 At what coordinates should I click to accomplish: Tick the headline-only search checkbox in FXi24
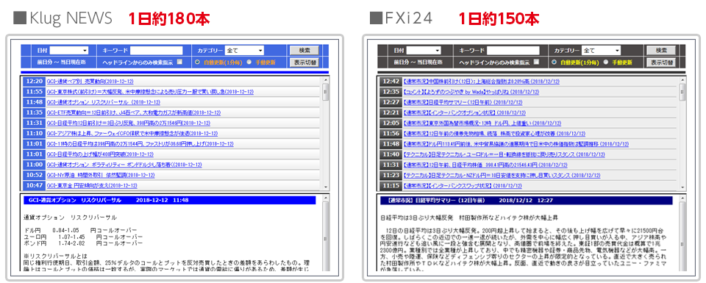[x=536, y=62]
